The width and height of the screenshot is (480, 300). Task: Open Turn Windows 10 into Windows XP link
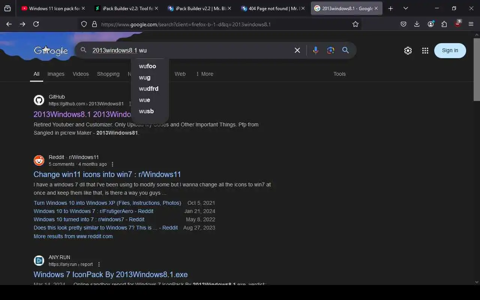coord(107,203)
